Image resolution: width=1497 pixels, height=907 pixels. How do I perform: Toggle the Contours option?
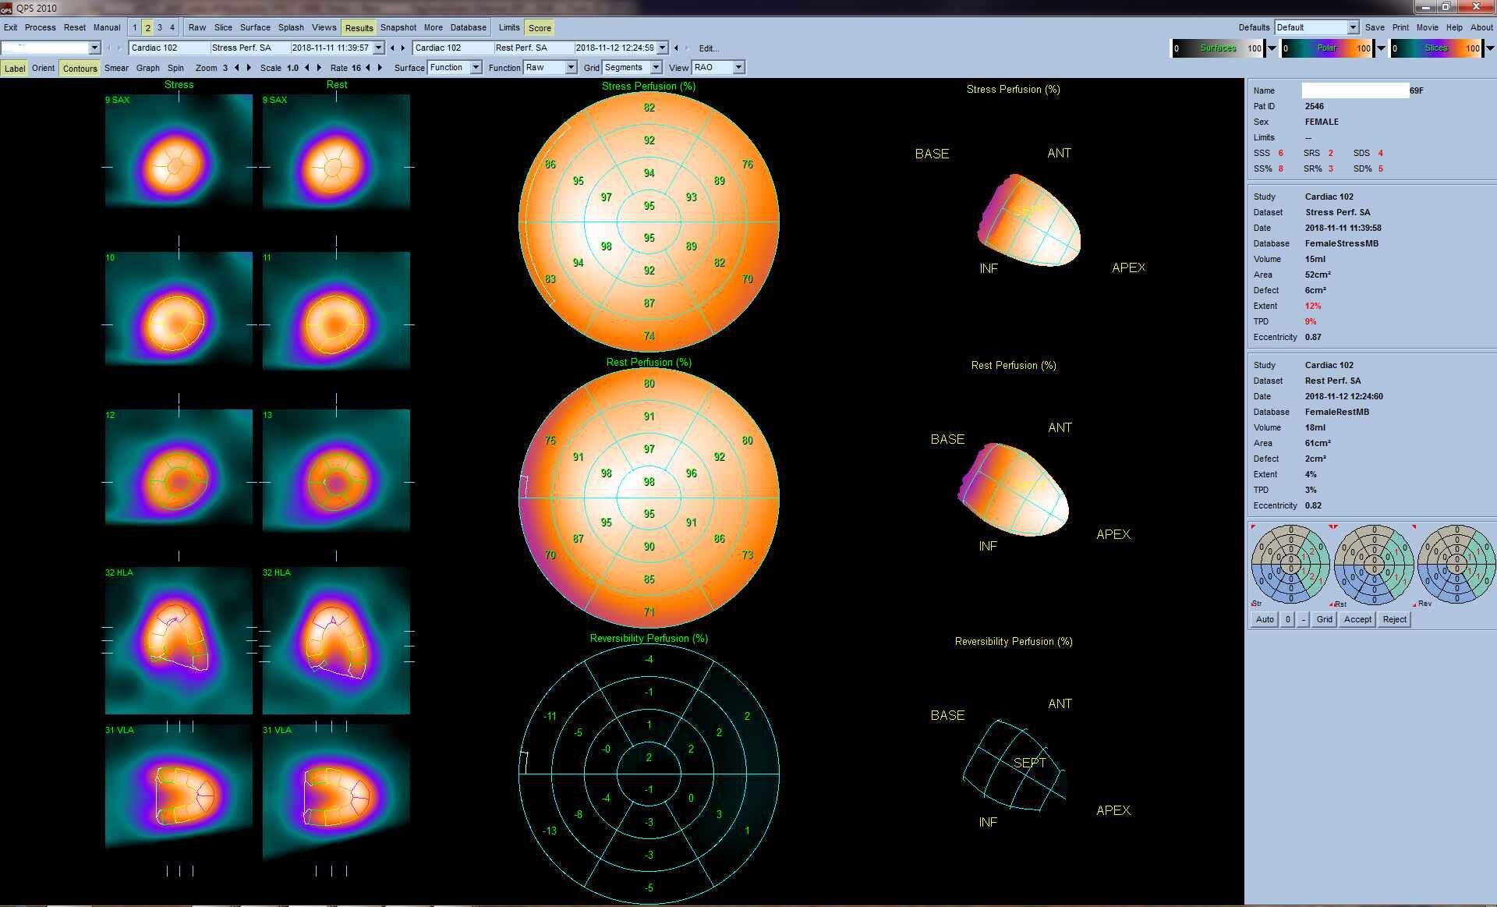[x=80, y=69]
